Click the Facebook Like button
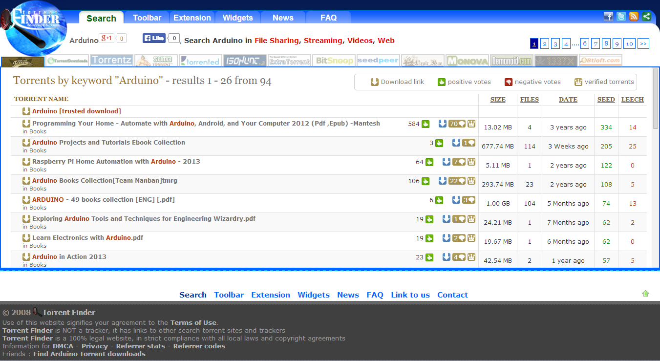Screen dimensions: 660x361 click(154, 38)
